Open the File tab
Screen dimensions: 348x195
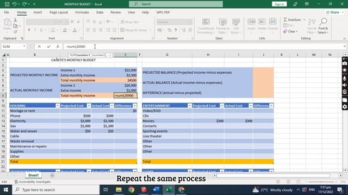7,12
